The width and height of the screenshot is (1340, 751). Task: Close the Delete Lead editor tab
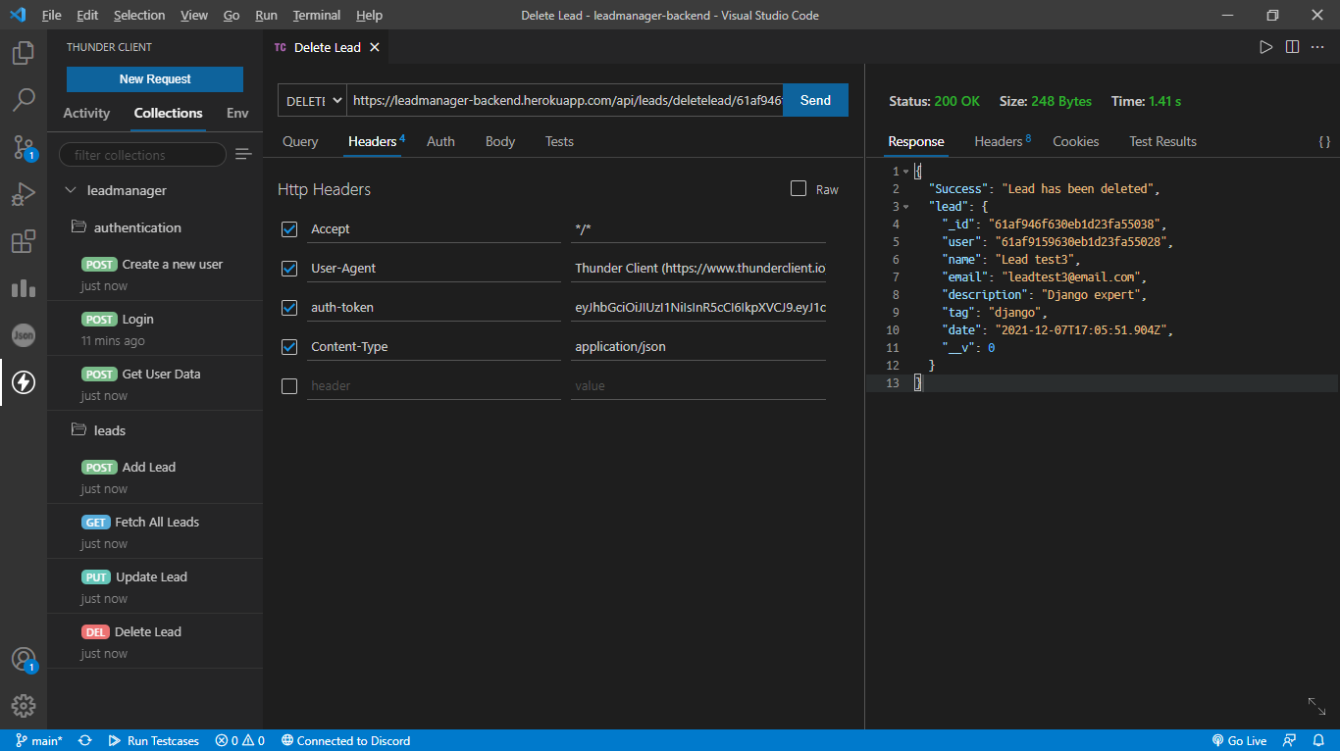click(375, 47)
